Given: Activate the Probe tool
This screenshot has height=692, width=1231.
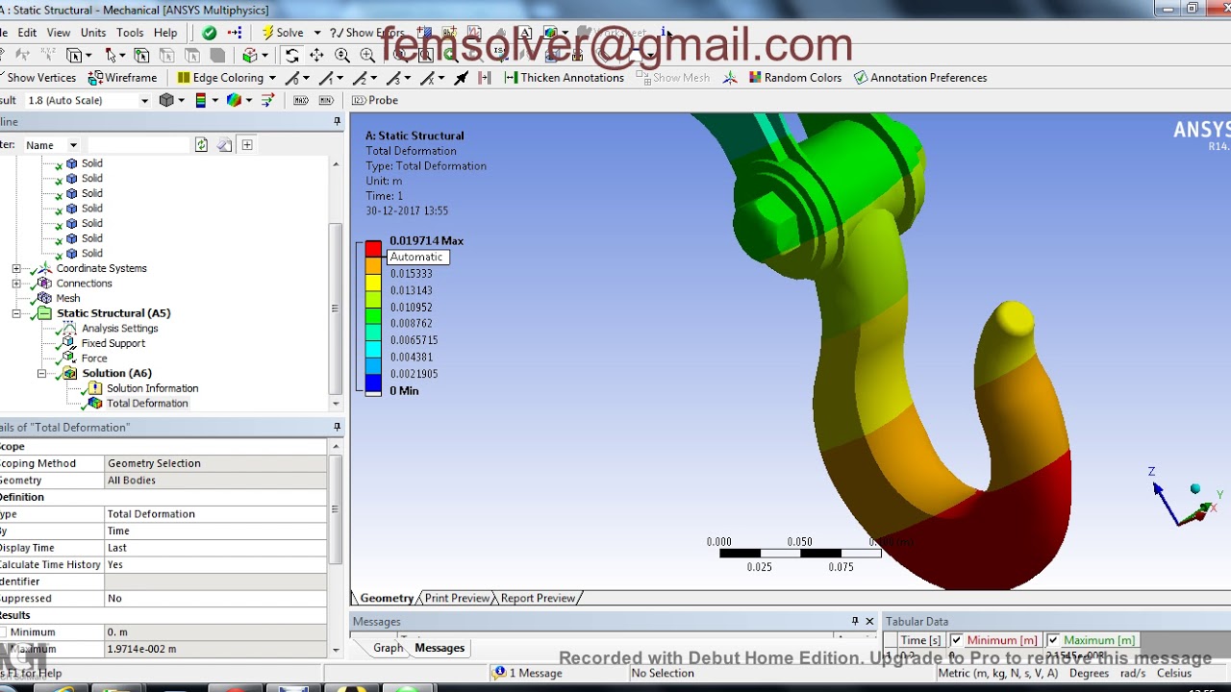Looking at the screenshot, I should point(375,100).
